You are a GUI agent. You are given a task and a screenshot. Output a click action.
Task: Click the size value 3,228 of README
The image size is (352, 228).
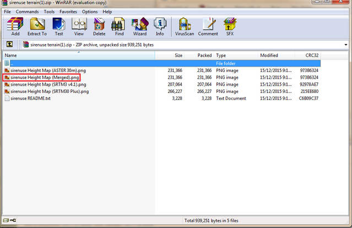(x=177, y=98)
